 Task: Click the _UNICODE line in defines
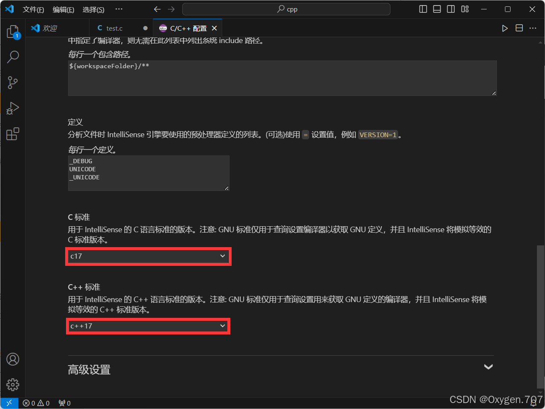click(84, 177)
